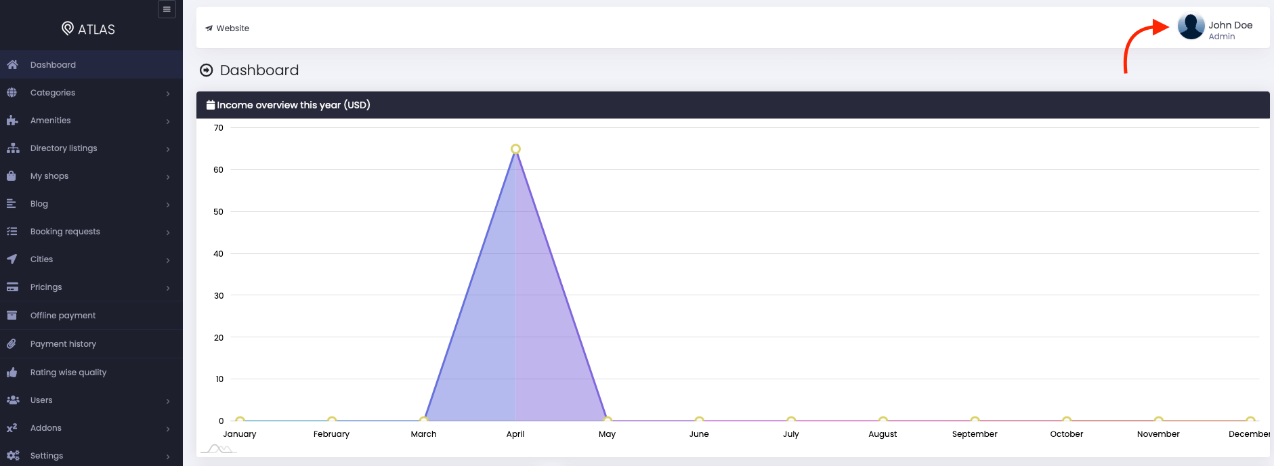
Task: Open the John Doe account menu
Action: click(x=1216, y=27)
